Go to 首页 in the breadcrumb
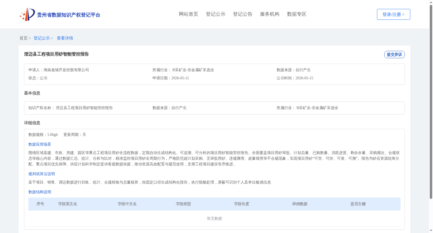This screenshot has height=233, width=433. pyautogui.click(x=24, y=38)
